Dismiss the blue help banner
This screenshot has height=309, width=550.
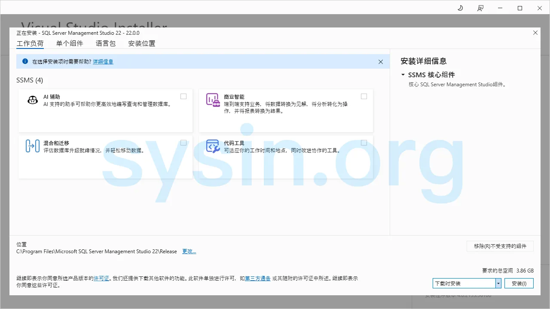coord(380,61)
